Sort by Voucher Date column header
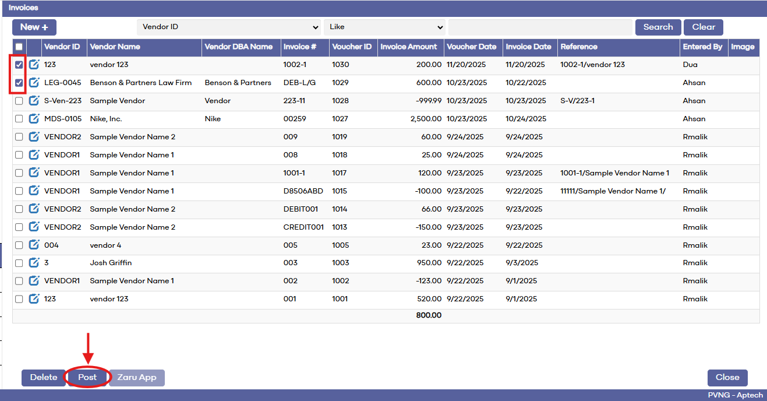Viewport: 767px width, 401px height. 472,47
